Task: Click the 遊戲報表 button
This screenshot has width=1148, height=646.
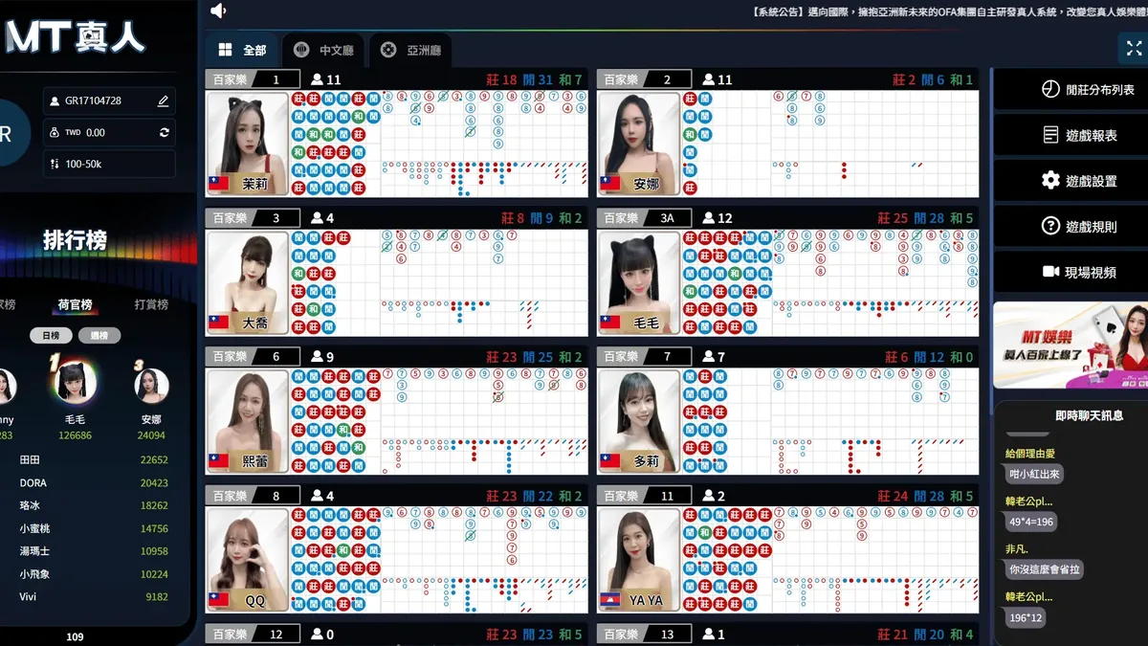Action: point(1070,135)
